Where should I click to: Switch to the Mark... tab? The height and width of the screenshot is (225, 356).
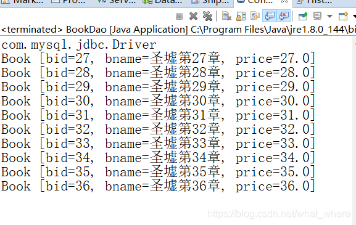click(23, 2)
